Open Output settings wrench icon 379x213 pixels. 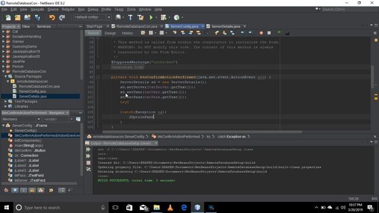(88, 169)
